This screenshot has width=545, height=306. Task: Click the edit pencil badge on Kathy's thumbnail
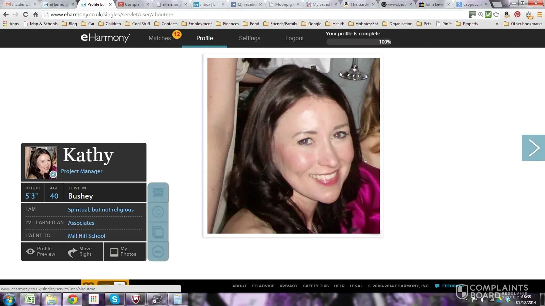point(53,174)
